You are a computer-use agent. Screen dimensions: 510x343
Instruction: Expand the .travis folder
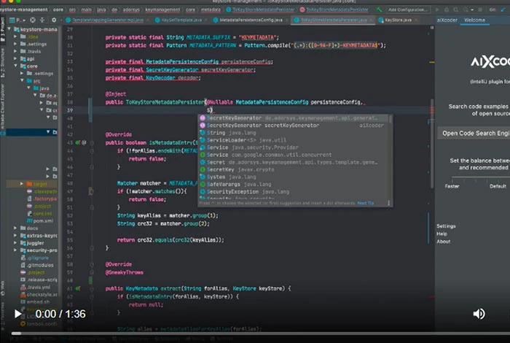[x=15, y=52]
